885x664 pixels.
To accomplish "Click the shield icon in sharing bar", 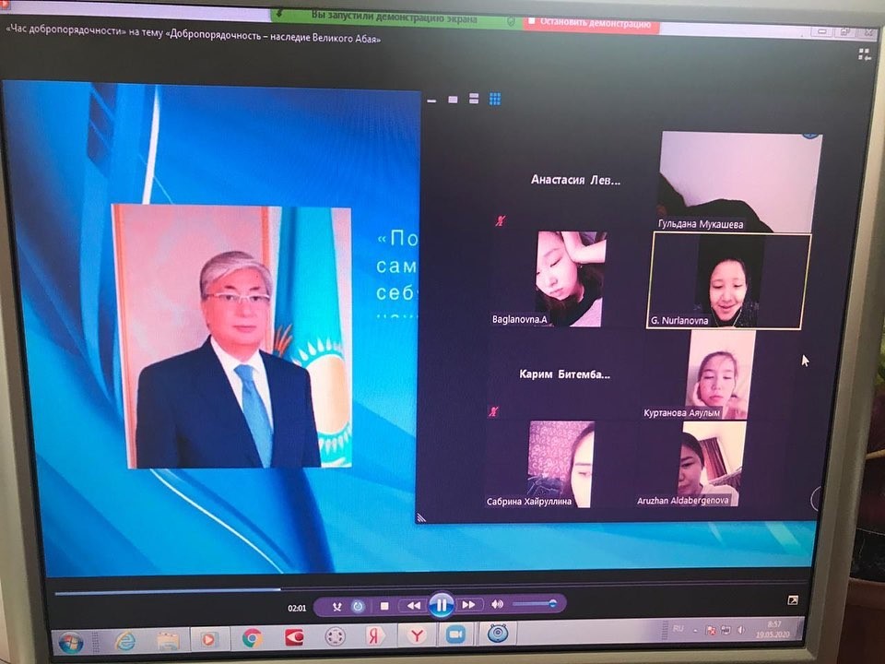I will [512, 22].
